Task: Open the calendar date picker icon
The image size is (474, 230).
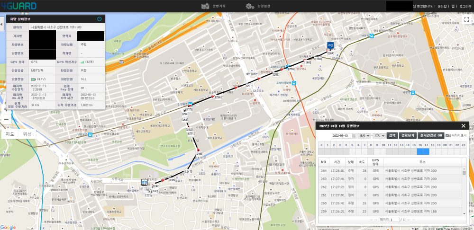Action: pos(354,135)
